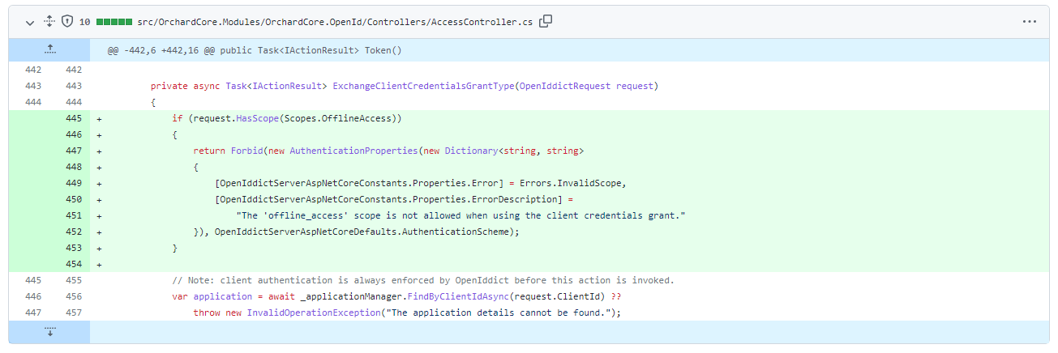This screenshot has width=1058, height=353.
Task: Click the return Forbid(new AuthenticationProperties line
Action: pos(388,151)
